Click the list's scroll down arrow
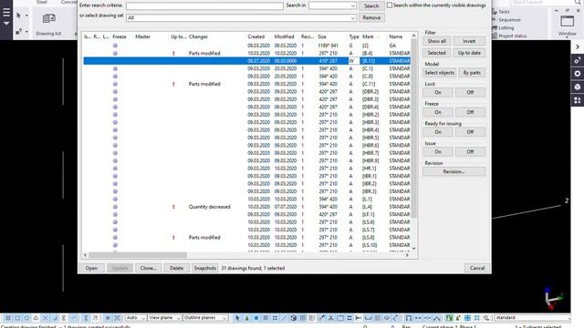Screen dimensions: 584x328 413,248
